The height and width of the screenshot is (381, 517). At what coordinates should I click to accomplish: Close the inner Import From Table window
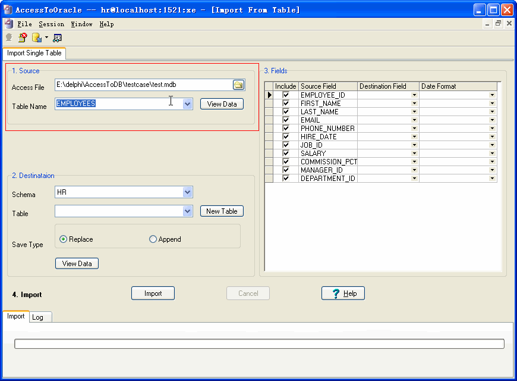509,23
